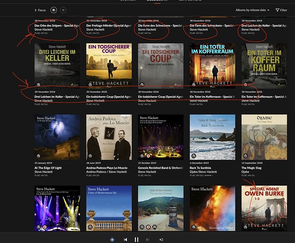The height and width of the screenshot is (243, 295).
Task: Toggle the heart favorites filter
Action: [63, 10]
